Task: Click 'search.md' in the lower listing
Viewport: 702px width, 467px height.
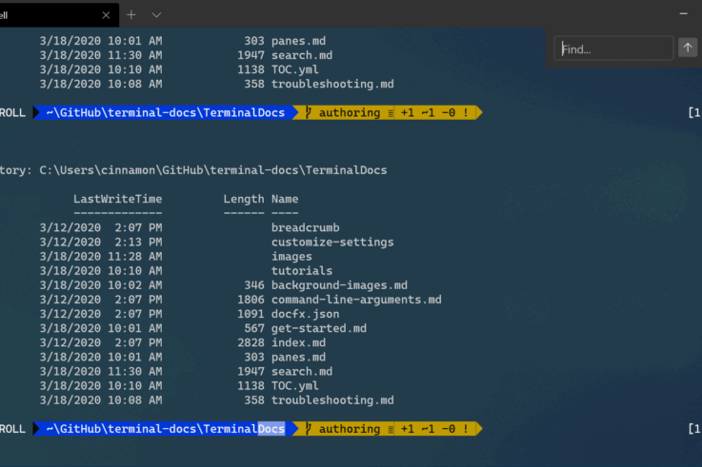Action: pos(302,371)
